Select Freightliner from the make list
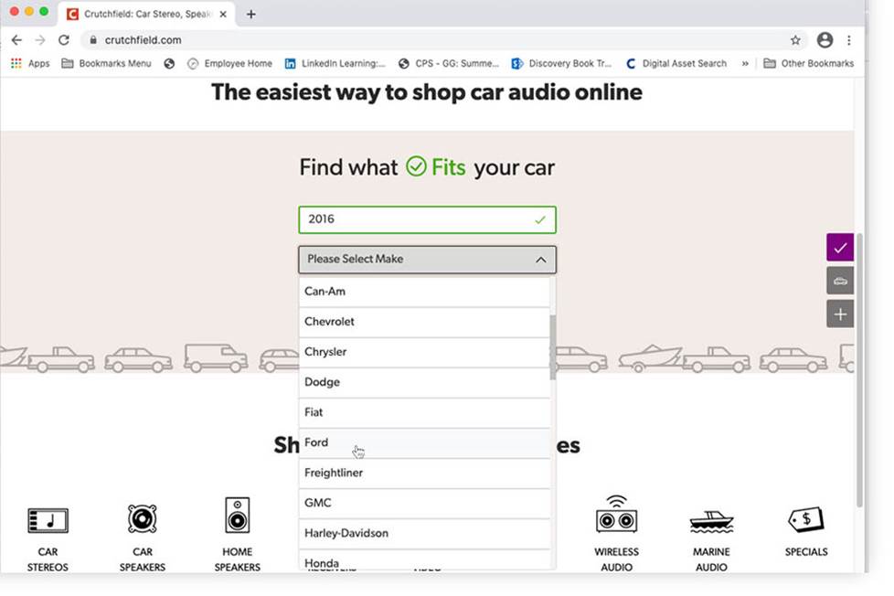Image resolution: width=894 pixels, height=596 pixels. (424, 473)
